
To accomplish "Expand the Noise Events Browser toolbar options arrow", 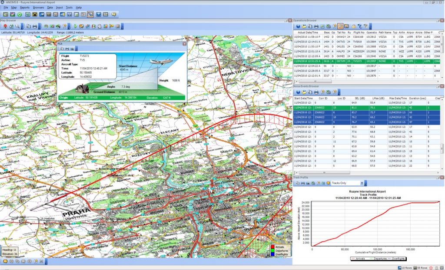I will pos(339,92).
